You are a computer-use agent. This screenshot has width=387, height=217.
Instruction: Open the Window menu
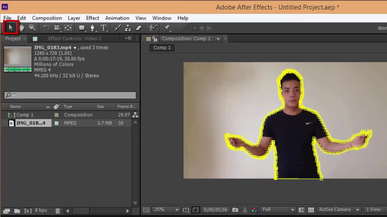162,18
